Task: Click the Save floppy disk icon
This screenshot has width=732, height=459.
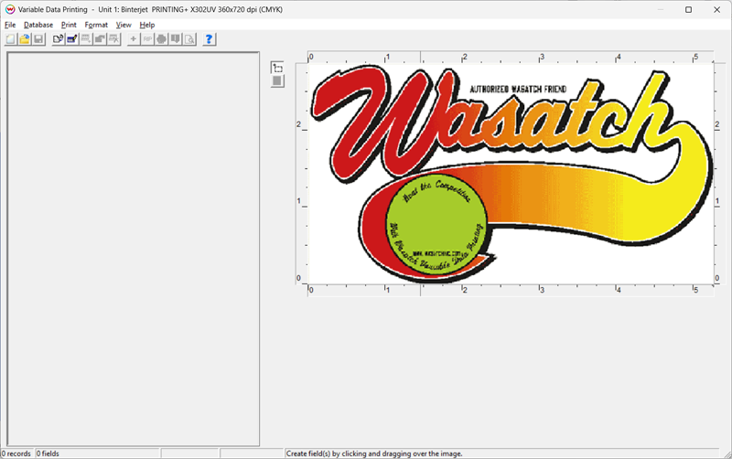Action: (x=38, y=39)
